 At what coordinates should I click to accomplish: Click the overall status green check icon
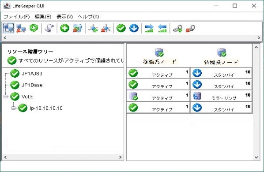12,60
